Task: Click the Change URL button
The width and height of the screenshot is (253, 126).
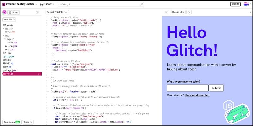Action: 178,12
